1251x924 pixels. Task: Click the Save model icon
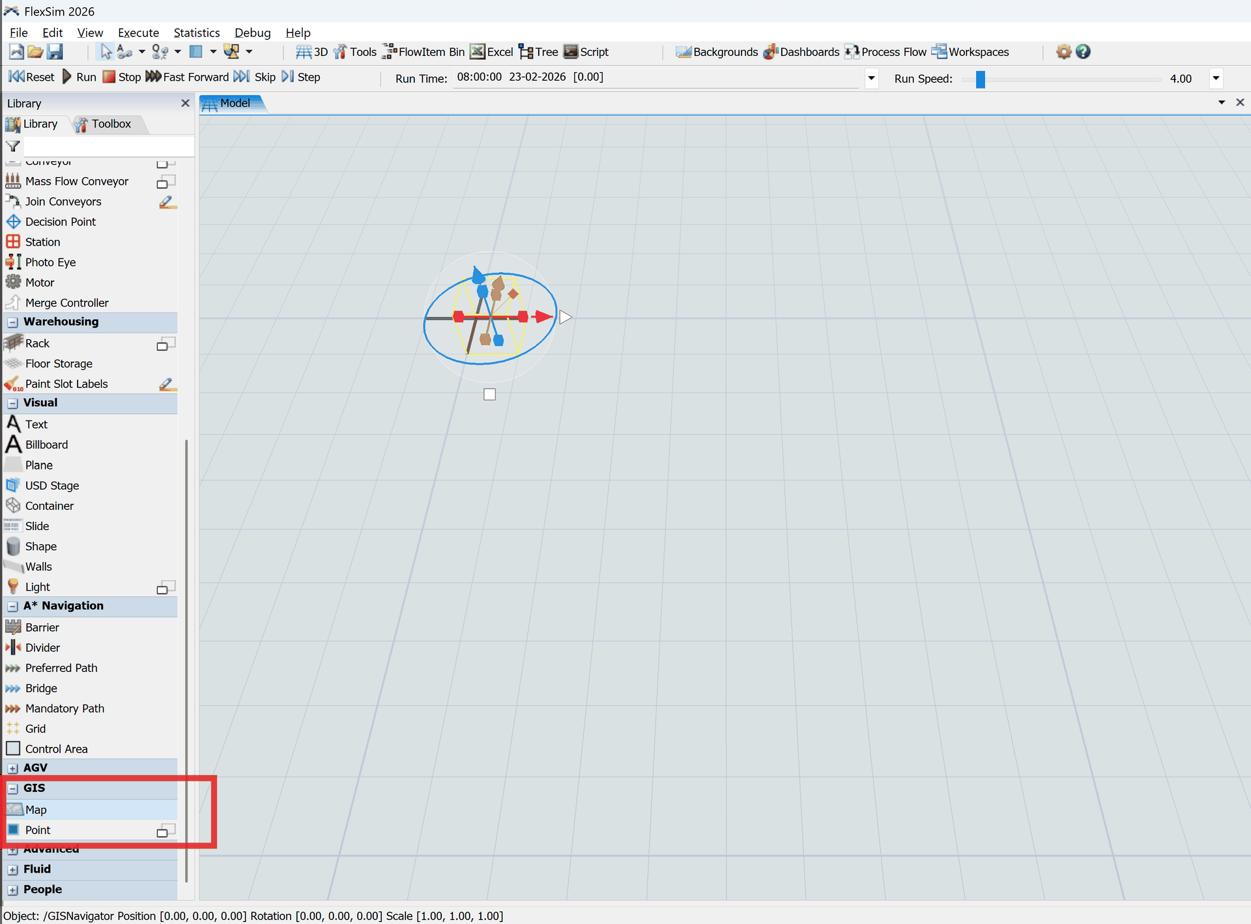pyautogui.click(x=55, y=51)
